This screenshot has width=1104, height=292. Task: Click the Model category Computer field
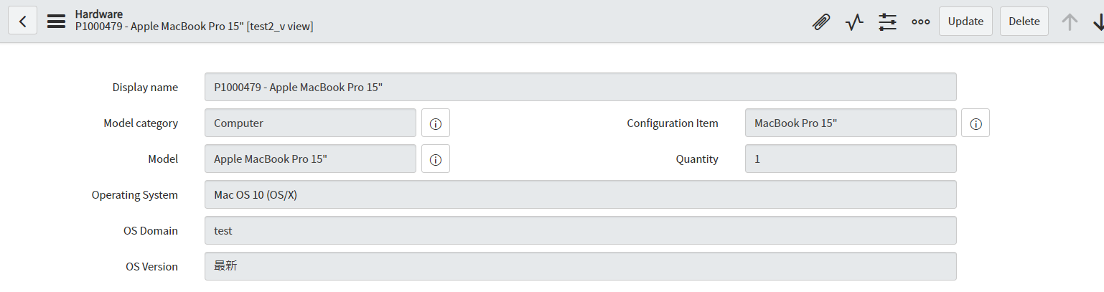click(x=310, y=123)
